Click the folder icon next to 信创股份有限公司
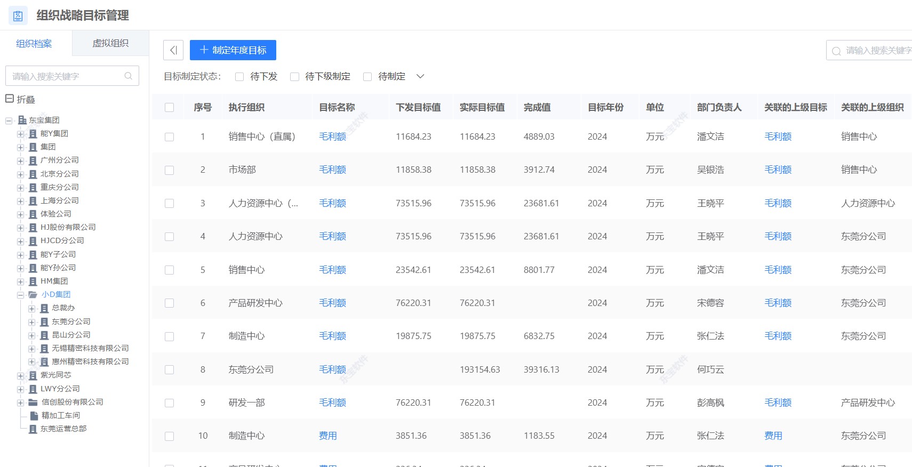 click(33, 402)
